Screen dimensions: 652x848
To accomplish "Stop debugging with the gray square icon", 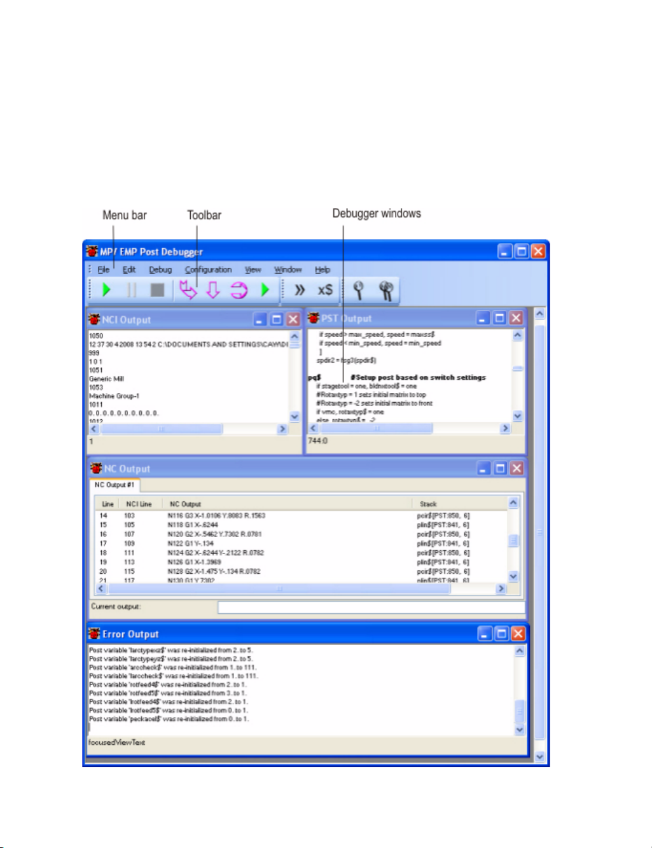I will [x=157, y=290].
